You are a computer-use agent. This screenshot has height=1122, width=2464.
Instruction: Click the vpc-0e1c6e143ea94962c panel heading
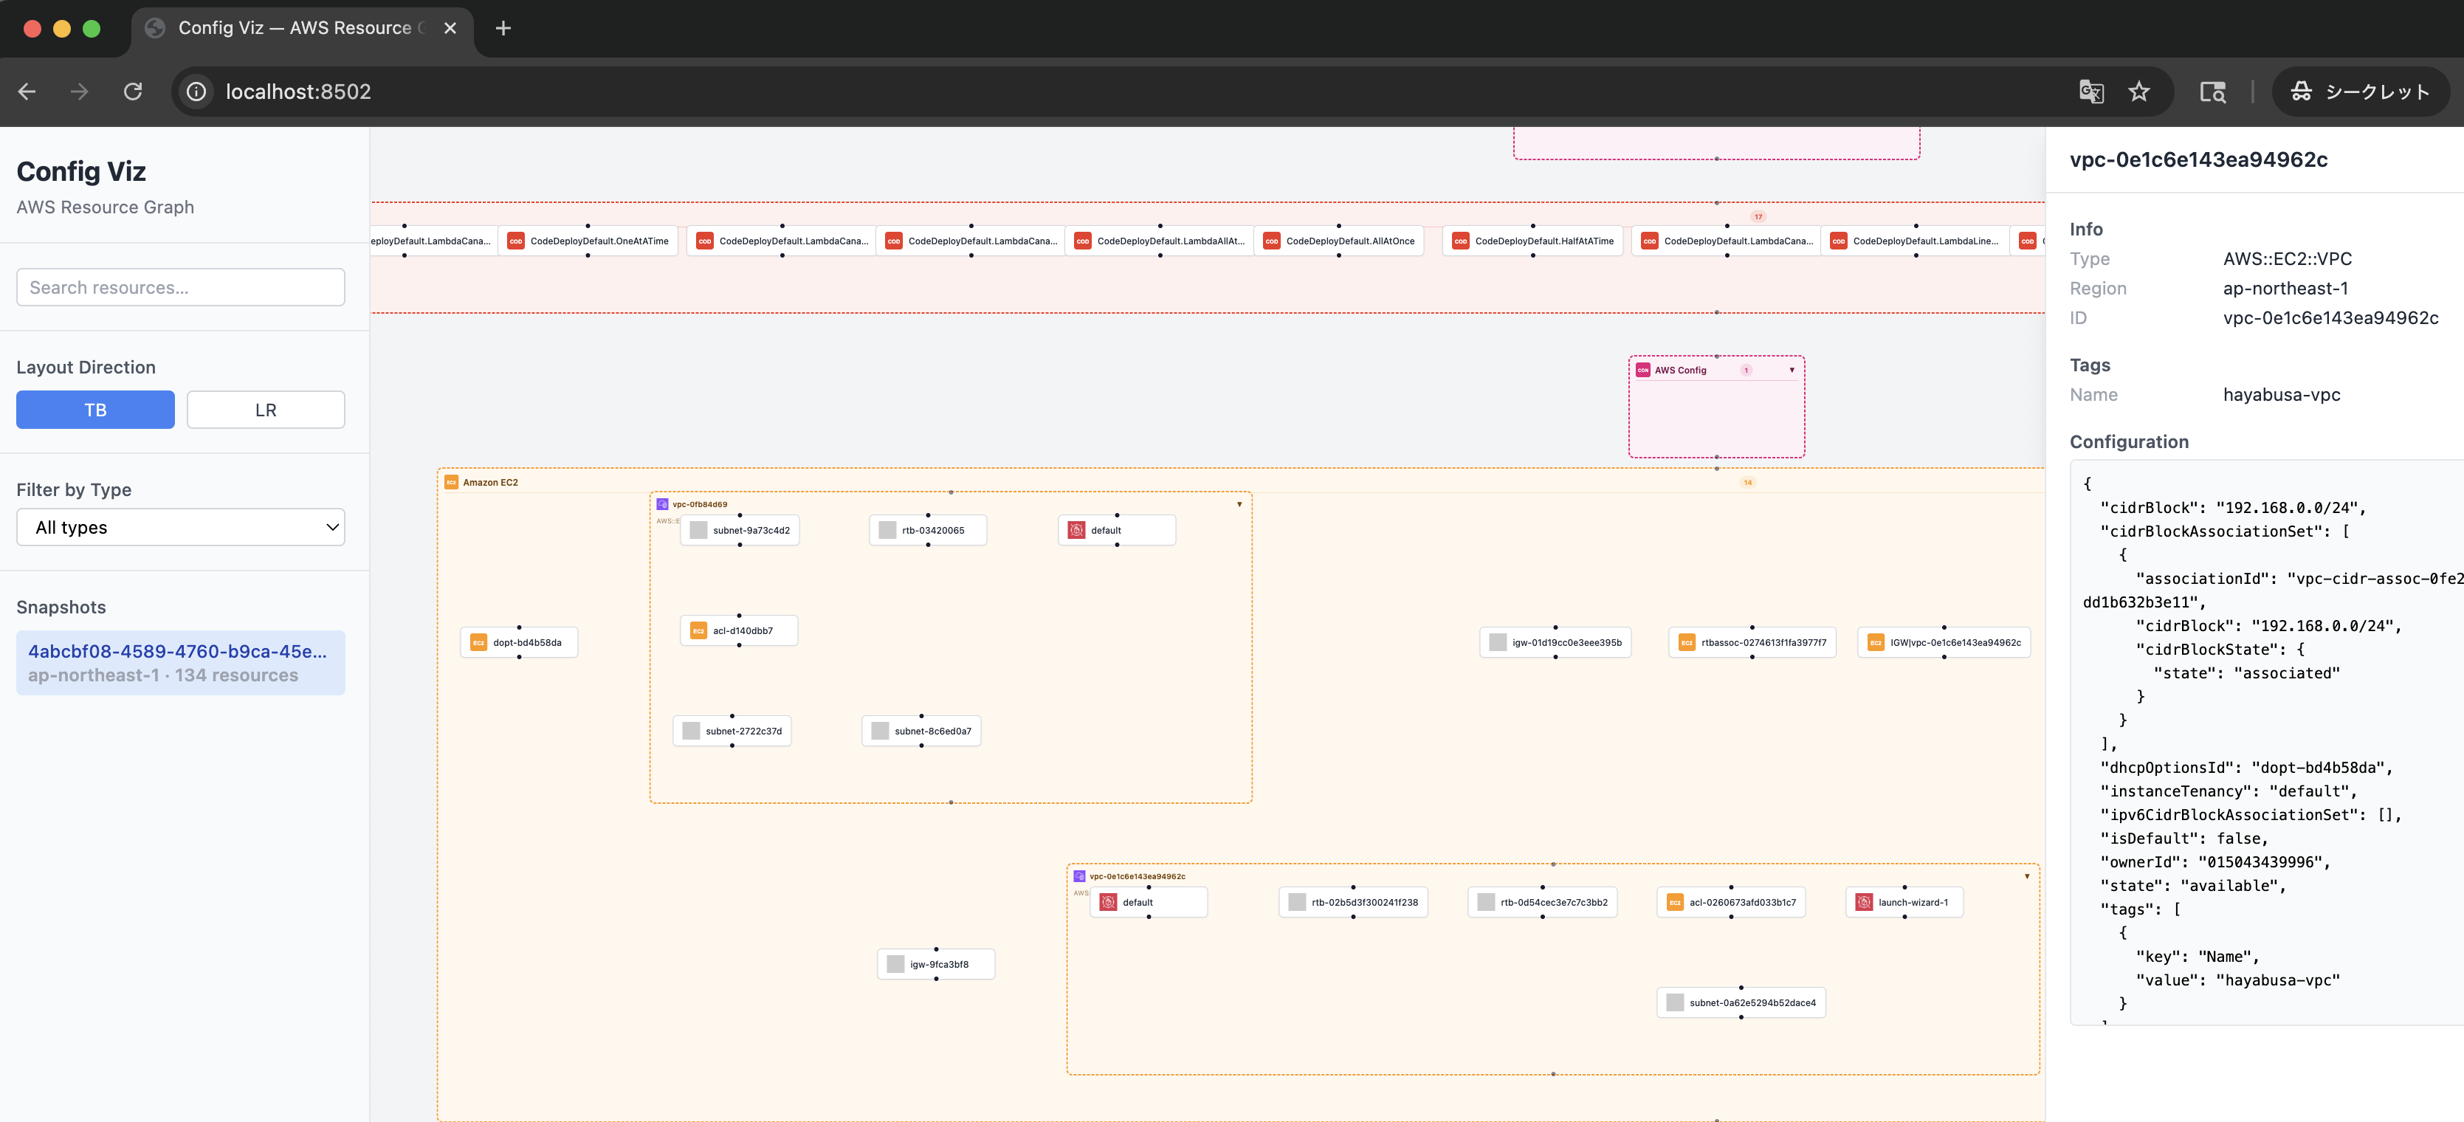(x=2198, y=159)
